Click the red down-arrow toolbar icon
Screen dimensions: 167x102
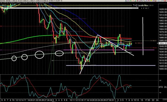(x=149, y=1)
